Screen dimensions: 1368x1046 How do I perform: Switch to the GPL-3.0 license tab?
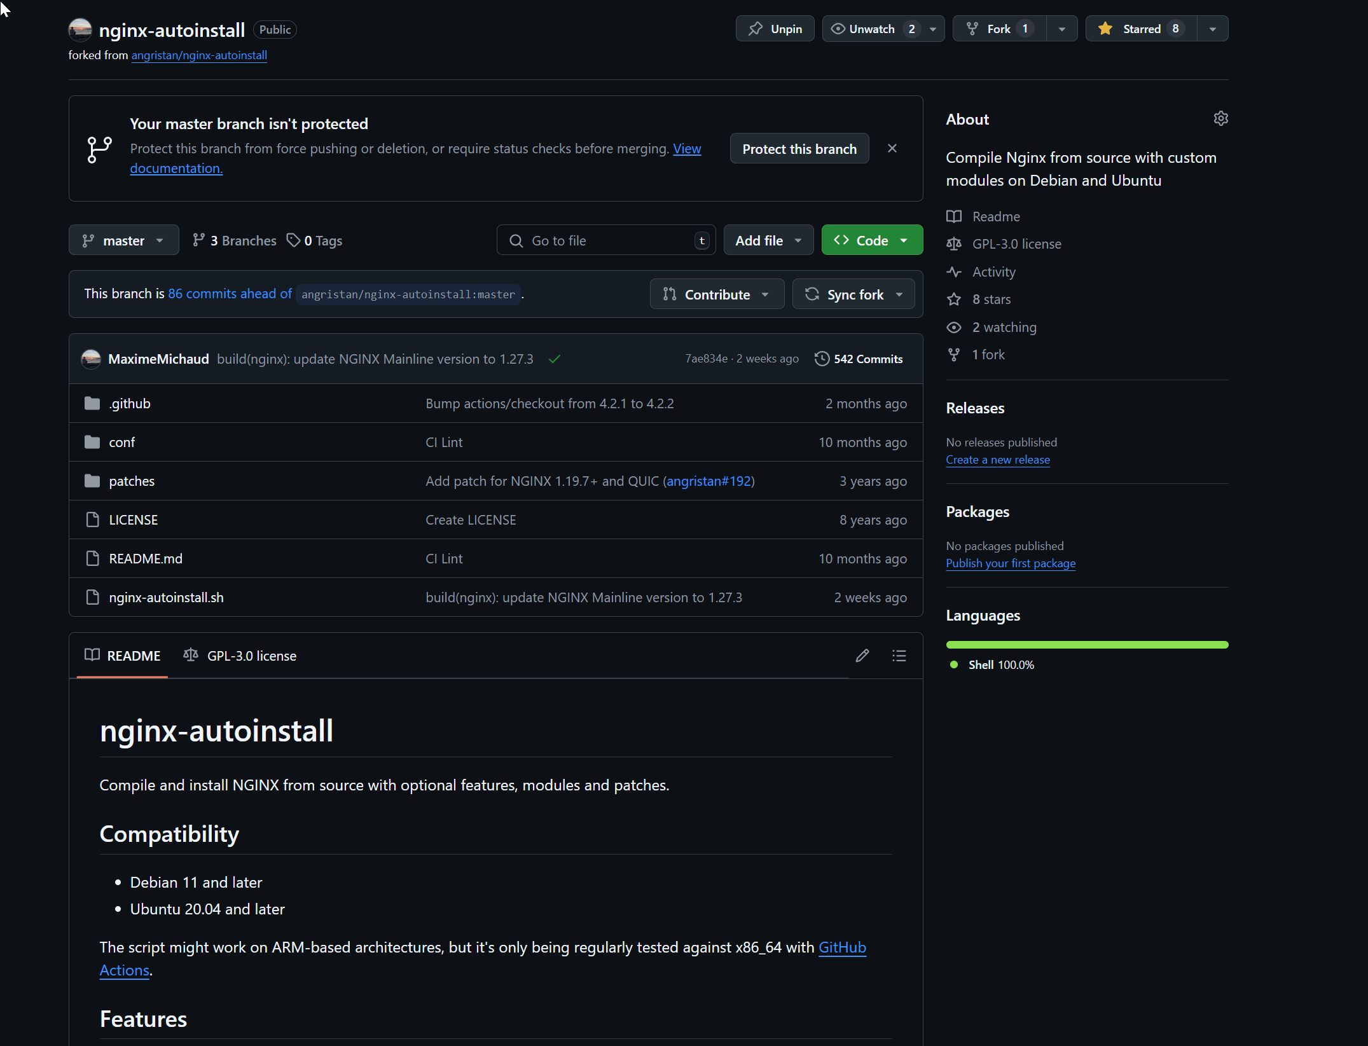pos(240,656)
